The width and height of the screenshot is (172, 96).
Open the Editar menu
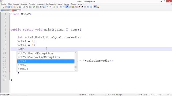coord(10,4)
